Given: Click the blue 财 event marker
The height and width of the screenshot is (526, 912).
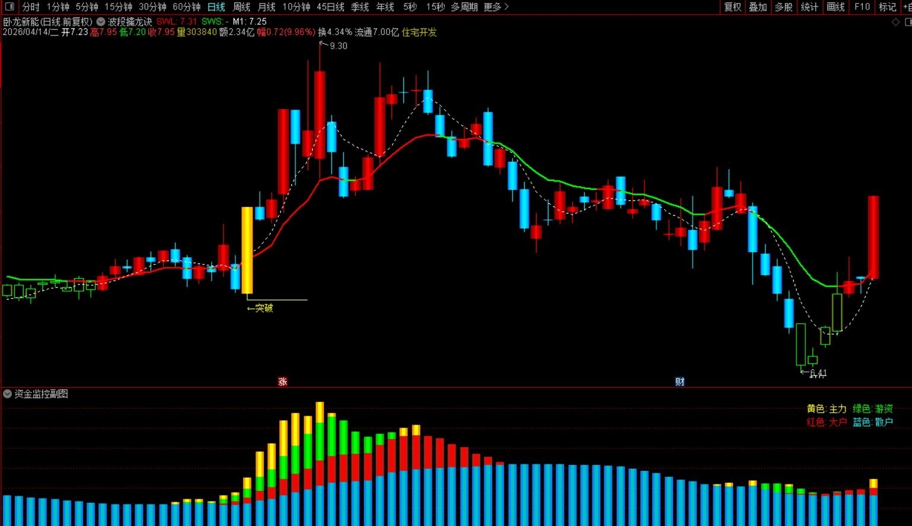Looking at the screenshot, I should [x=680, y=381].
